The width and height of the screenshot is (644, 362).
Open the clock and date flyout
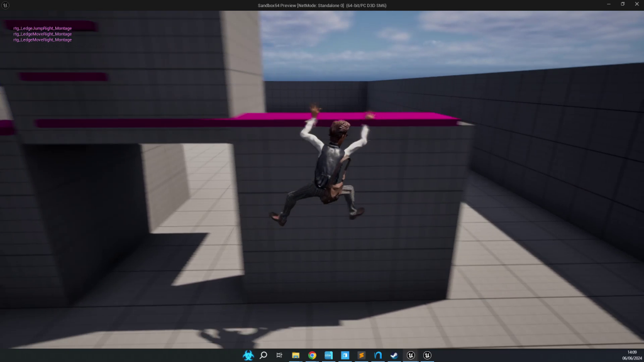click(631, 355)
